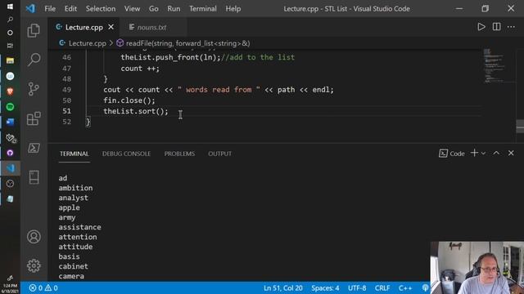Screen dimensions: 524x294
Task: Select the TERMINAL panel tab
Action: tap(75, 154)
